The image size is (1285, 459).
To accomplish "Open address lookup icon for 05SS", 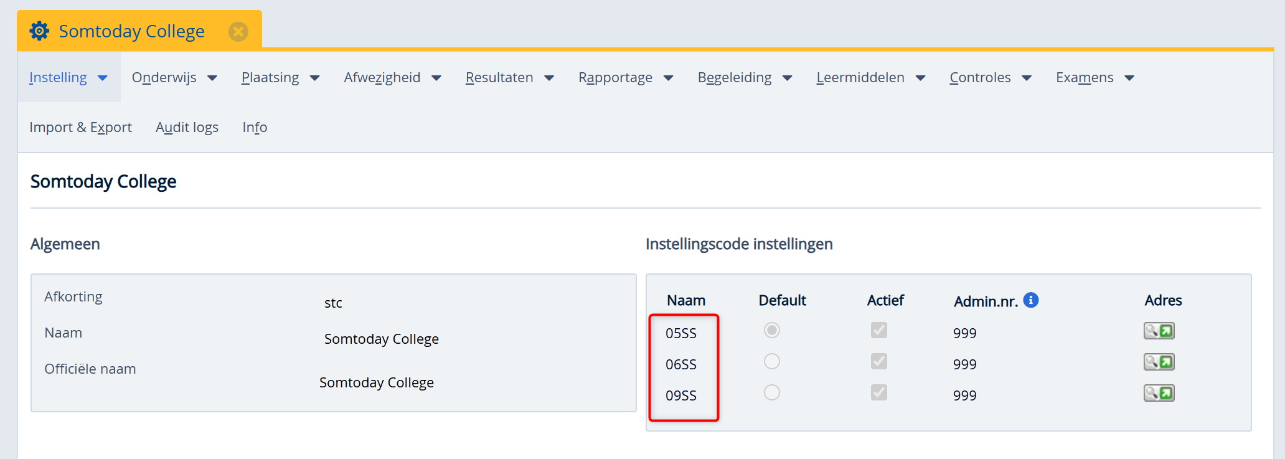I will tap(1159, 331).
